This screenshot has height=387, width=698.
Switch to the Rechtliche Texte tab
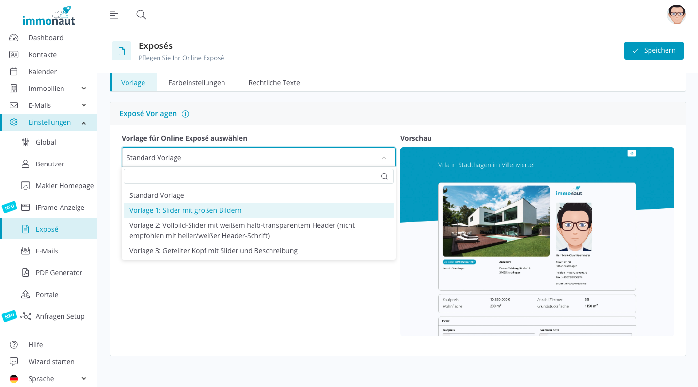click(x=274, y=83)
